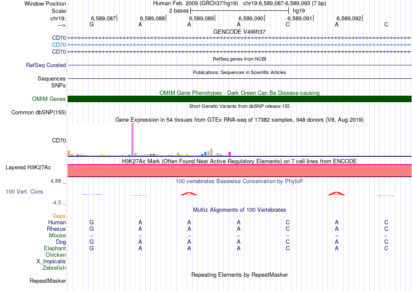Click the Publications: Sequences in Scientific Articles title
The width and height of the screenshot is (412, 291).
point(239,72)
